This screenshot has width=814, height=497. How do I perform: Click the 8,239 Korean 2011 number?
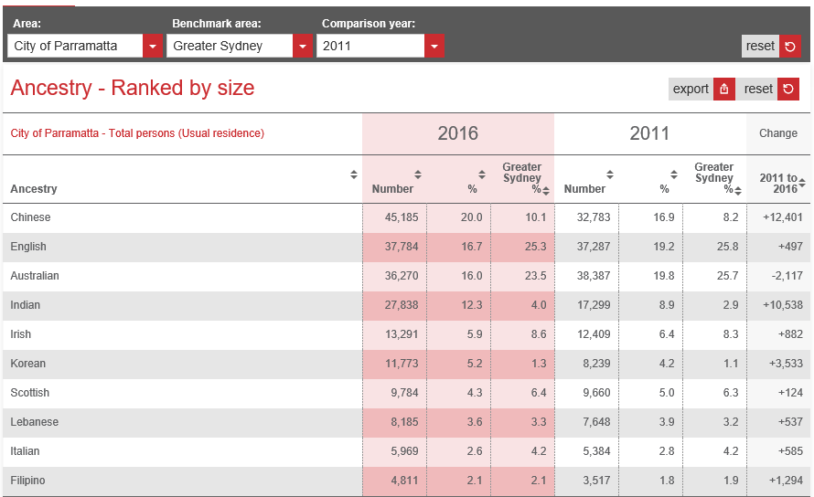pos(596,364)
